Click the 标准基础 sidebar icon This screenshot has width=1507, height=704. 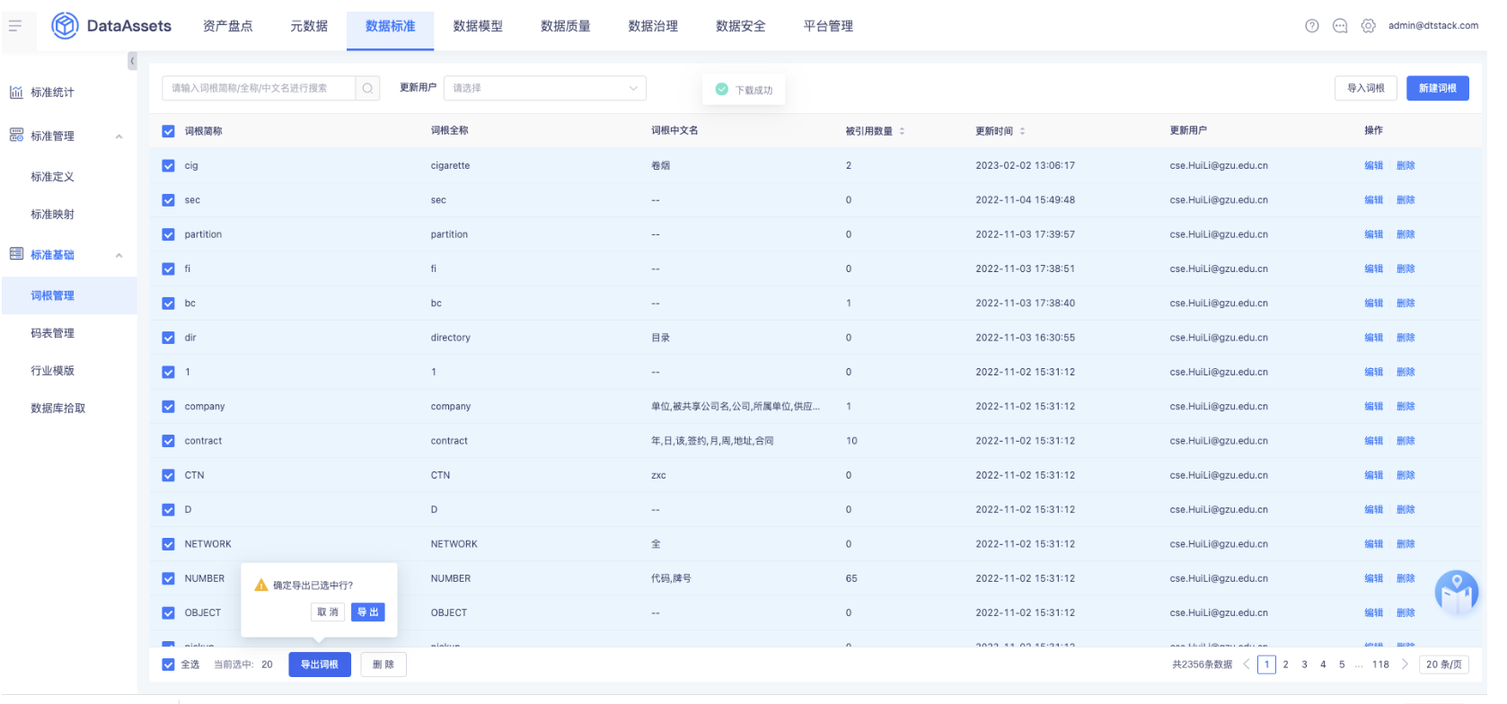[x=16, y=254]
